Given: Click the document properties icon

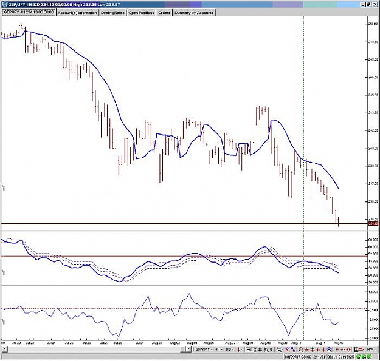Looking at the screenshot, I should (356, 349).
